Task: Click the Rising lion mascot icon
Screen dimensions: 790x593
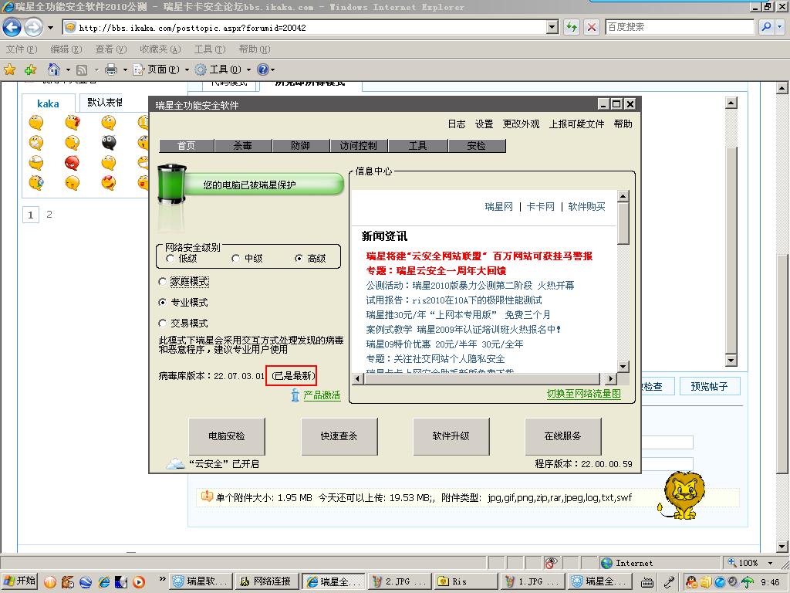Action: 681,495
